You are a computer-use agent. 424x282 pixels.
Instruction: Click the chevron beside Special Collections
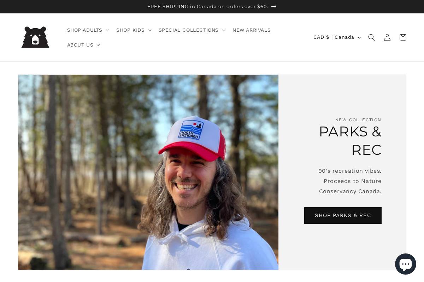pyautogui.click(x=224, y=30)
